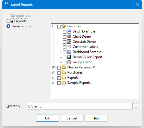Collapse the Favorites tree node
The height and width of the screenshot is (128, 144).
point(54,26)
